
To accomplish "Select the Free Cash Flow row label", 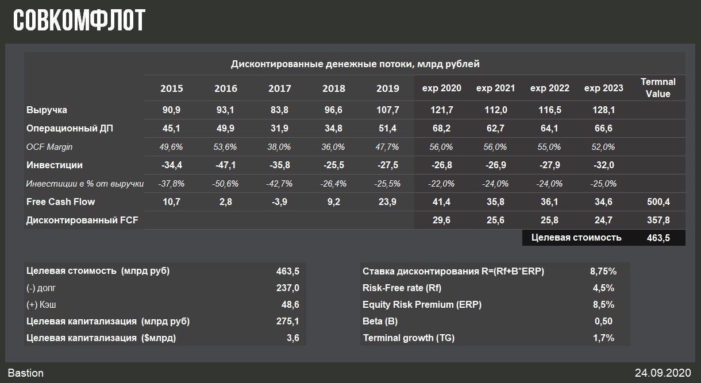I will [60, 202].
